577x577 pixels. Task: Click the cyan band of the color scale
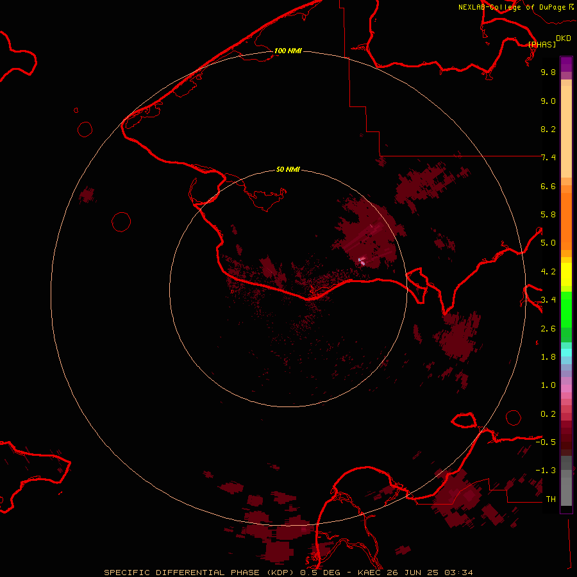(566, 353)
